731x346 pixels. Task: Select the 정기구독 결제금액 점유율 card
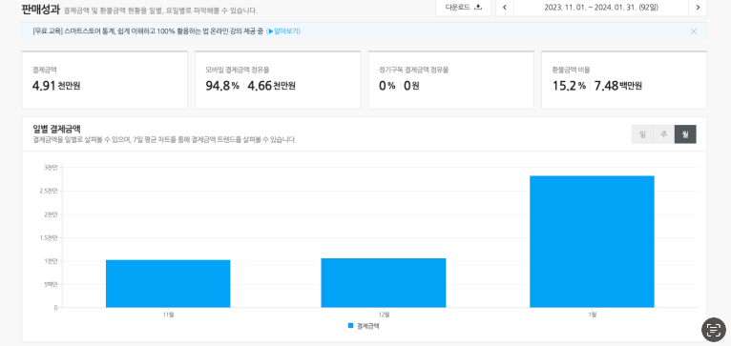click(451, 80)
